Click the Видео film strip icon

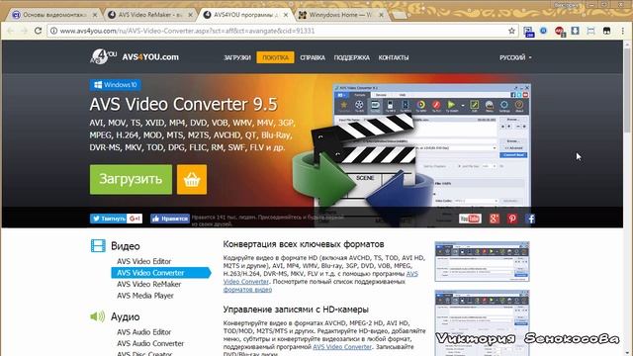[x=98, y=245]
